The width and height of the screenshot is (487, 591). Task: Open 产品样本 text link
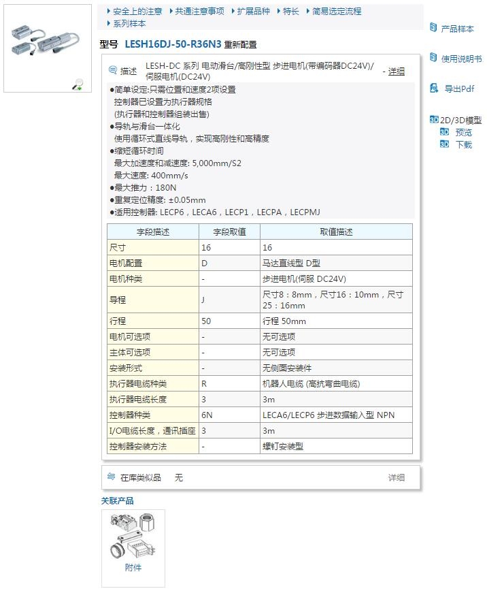click(x=457, y=29)
